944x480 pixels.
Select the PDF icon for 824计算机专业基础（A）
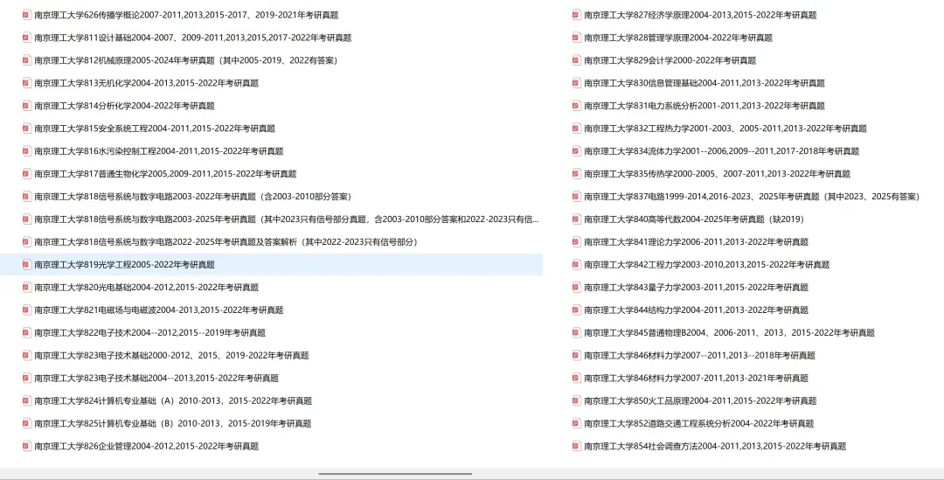tap(26, 400)
